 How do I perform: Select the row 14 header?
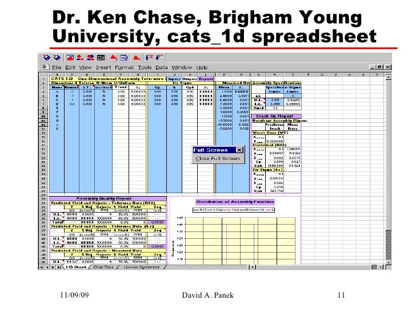pos(43,133)
